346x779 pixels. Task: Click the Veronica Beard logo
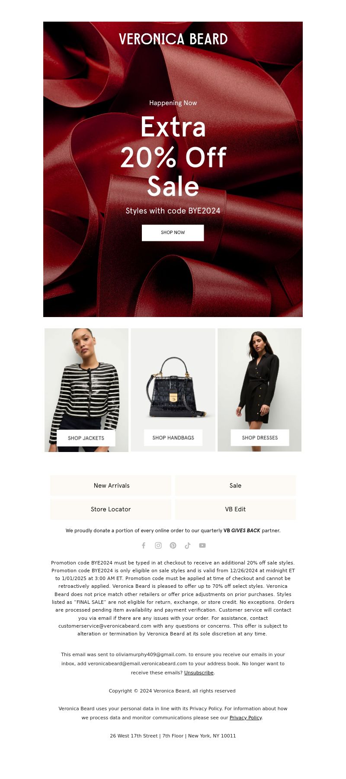pos(173,39)
